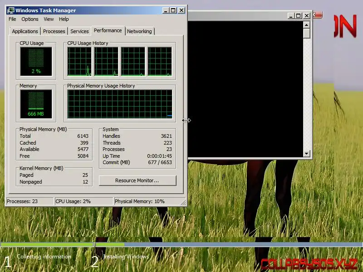363x272 pixels.
Task: Click the Free memory value 5084
Action: pyautogui.click(x=83, y=156)
